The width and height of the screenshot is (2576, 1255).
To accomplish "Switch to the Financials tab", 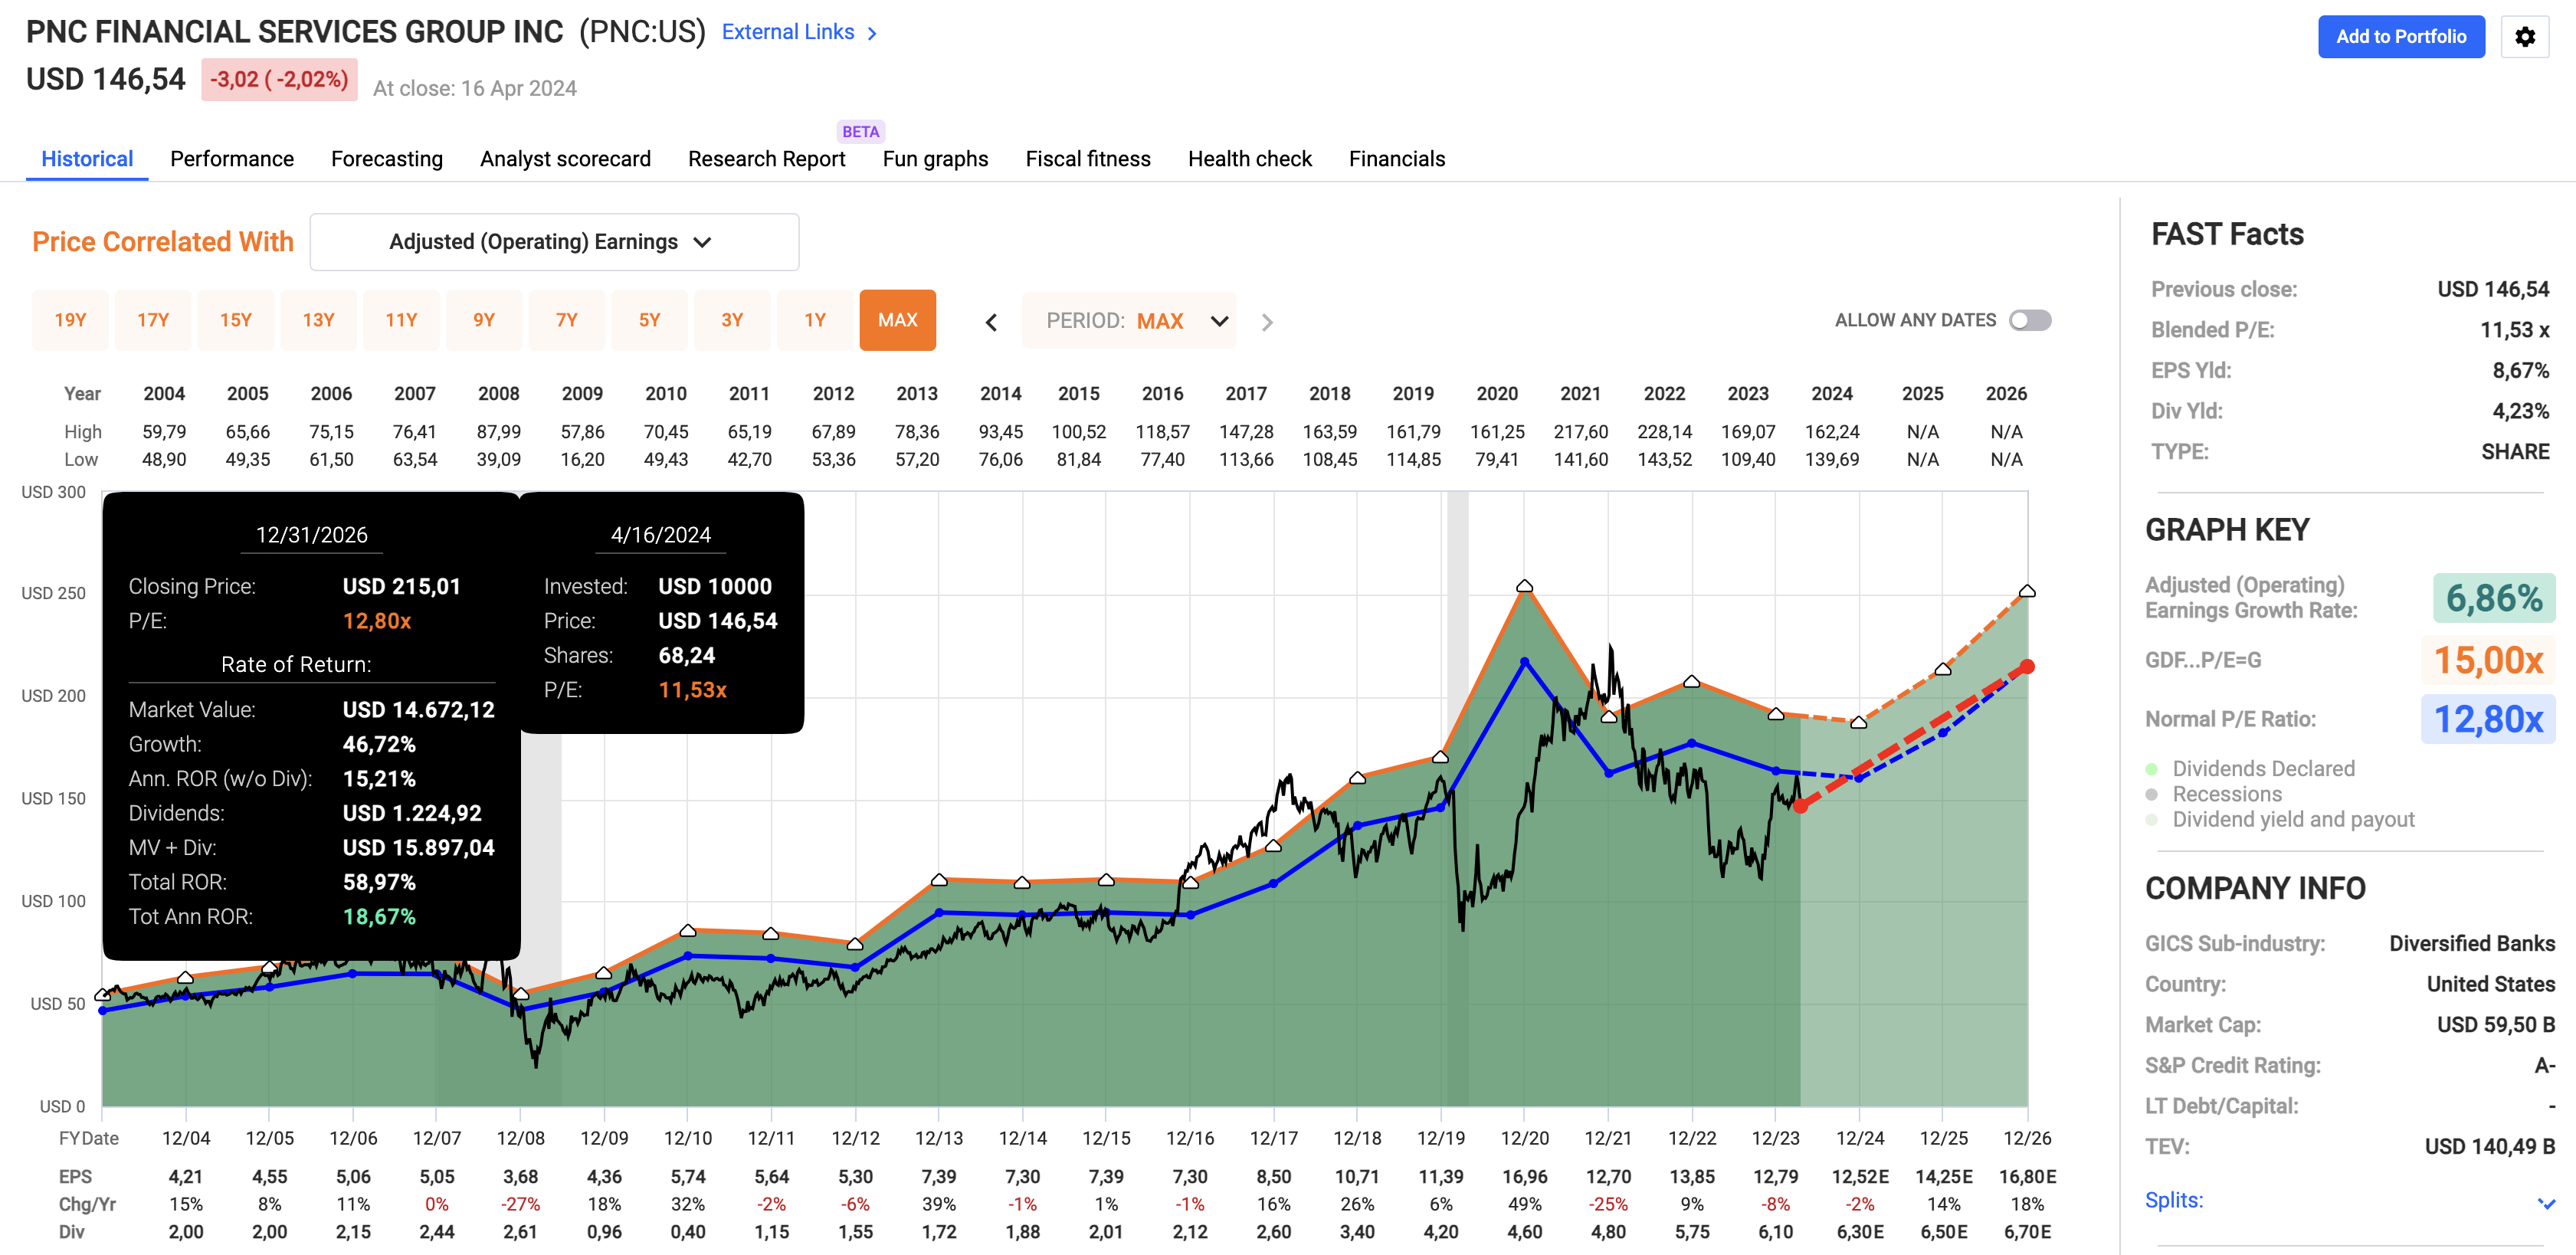I will [x=1396, y=158].
